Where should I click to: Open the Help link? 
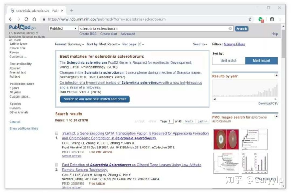pyautogui.click(x=274, y=34)
